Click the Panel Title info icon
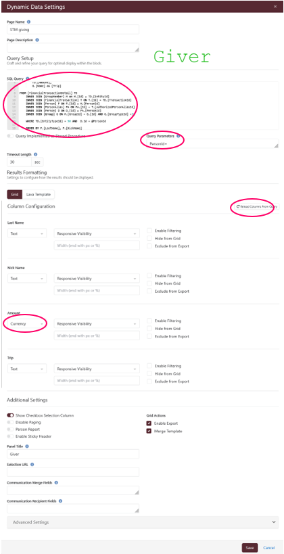 pos(27,446)
